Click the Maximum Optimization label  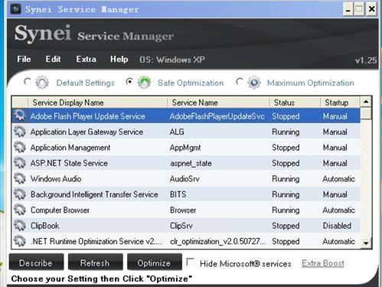(310, 83)
